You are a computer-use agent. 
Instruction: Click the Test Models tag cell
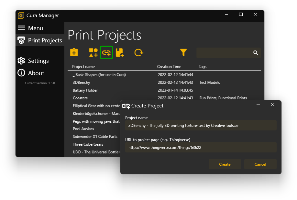tap(210, 83)
